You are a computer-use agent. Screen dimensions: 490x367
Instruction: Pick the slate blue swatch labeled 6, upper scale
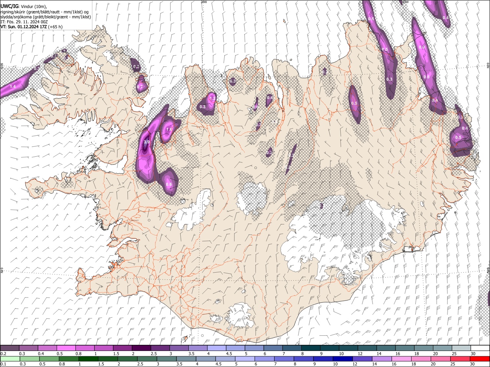coord(273,348)
